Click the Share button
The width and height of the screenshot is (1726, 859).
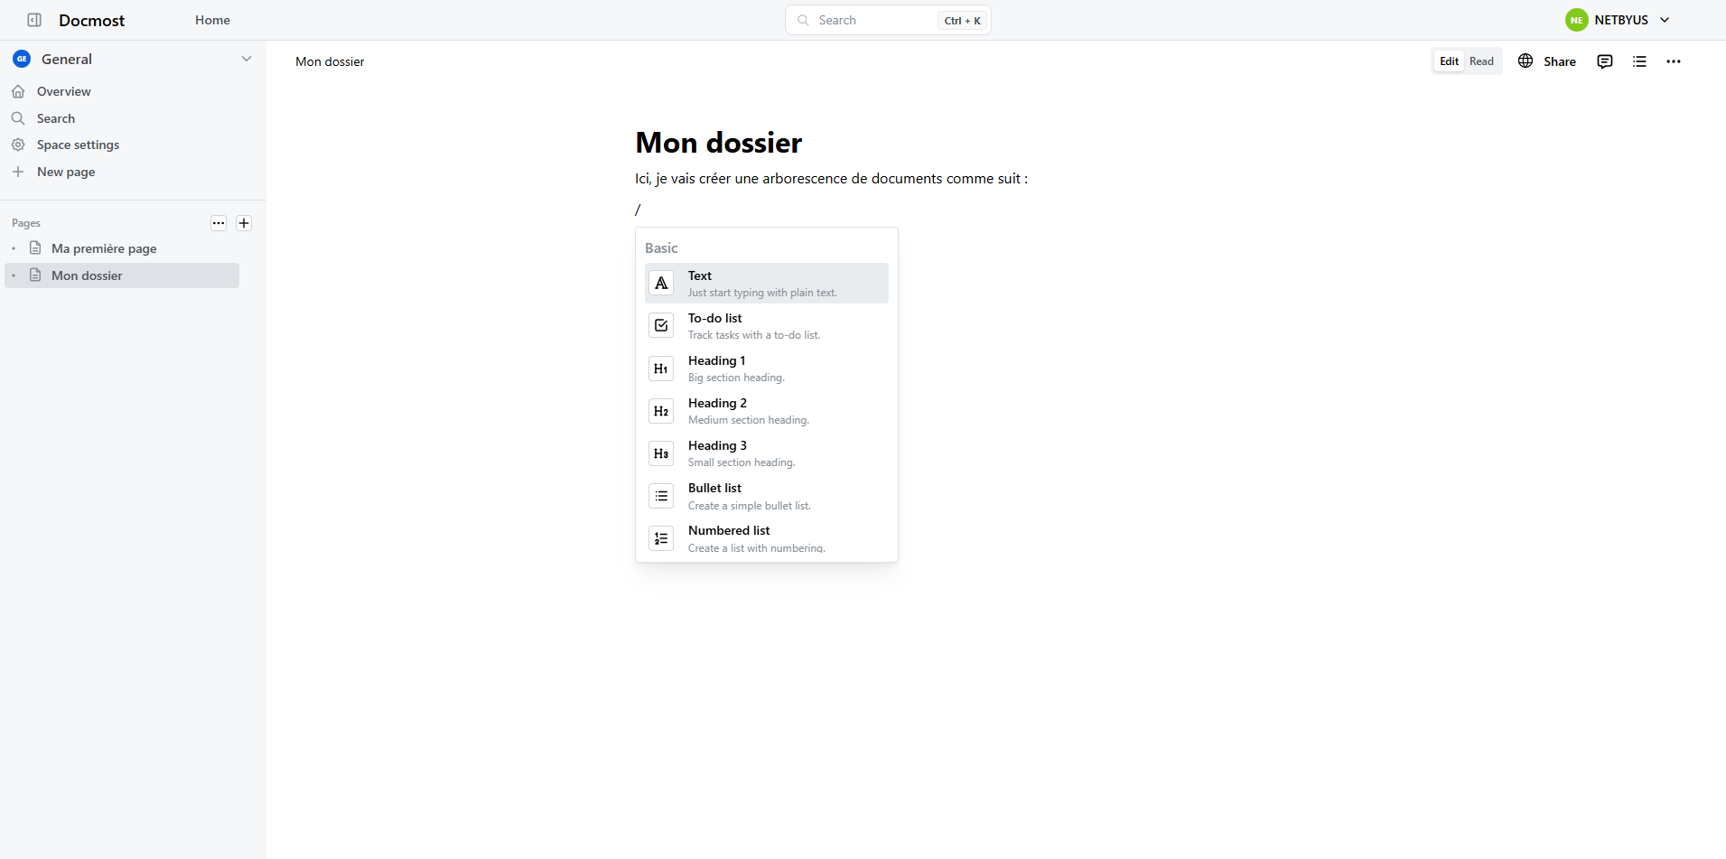tap(1547, 61)
